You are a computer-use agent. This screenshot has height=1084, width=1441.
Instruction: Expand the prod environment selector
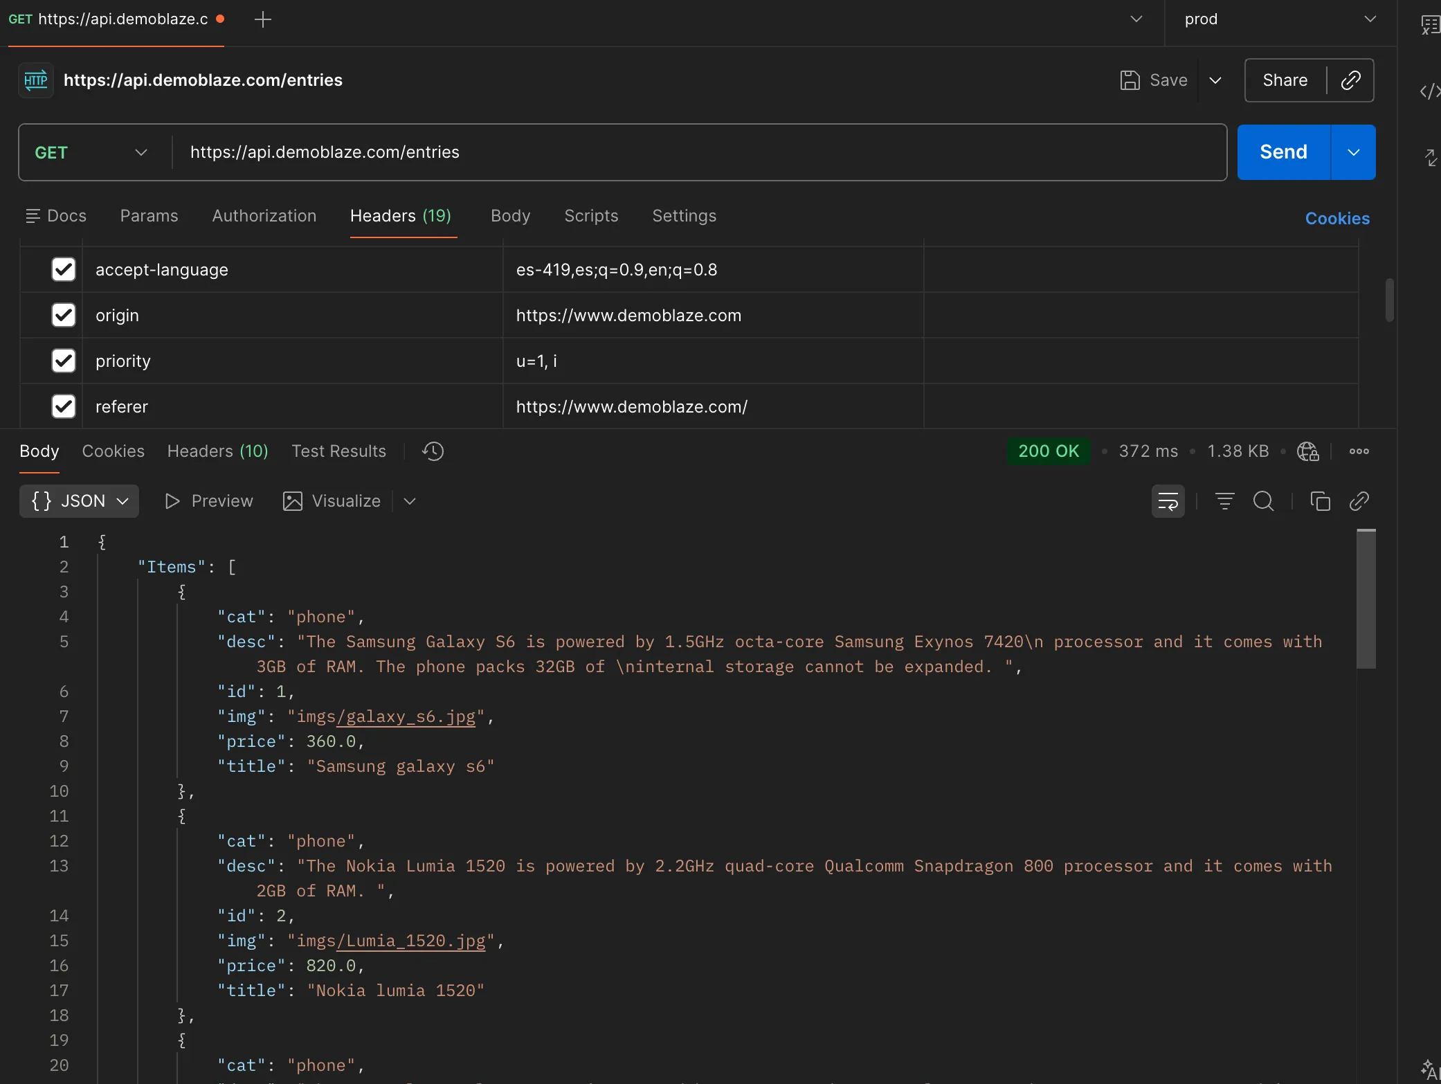point(1369,19)
